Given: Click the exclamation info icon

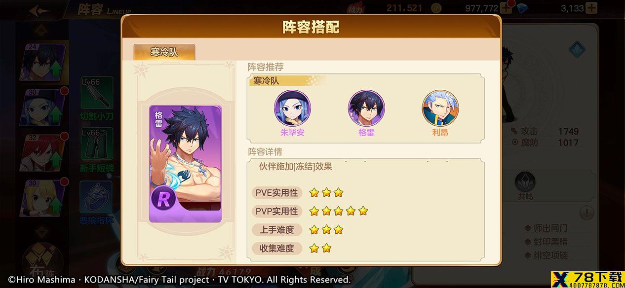Looking at the screenshot, I should point(586,213).
